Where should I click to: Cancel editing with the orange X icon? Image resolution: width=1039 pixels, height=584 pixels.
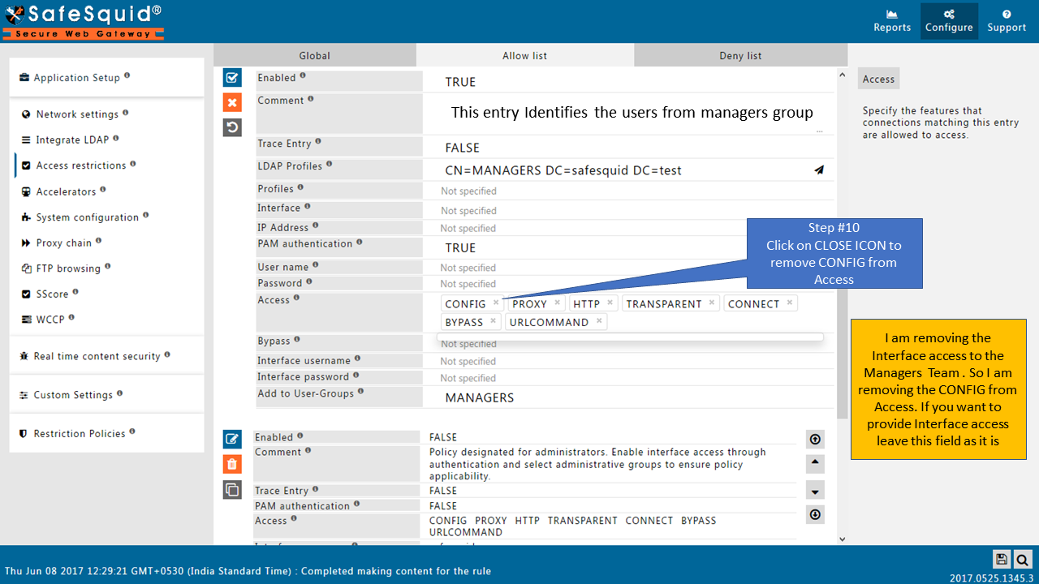tap(232, 102)
